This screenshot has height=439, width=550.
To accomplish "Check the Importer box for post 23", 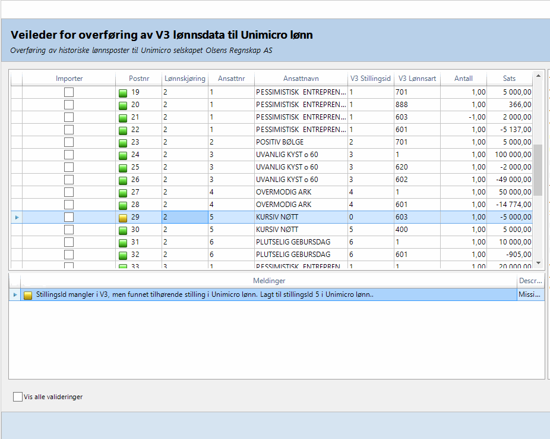I will click(x=69, y=142).
